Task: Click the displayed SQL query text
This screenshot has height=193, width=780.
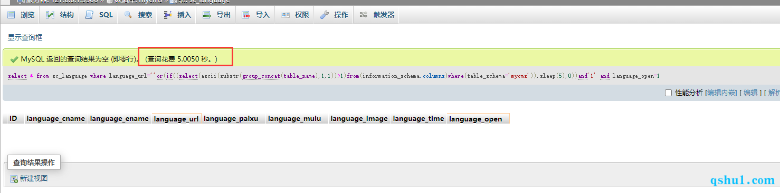Action: click(x=334, y=76)
